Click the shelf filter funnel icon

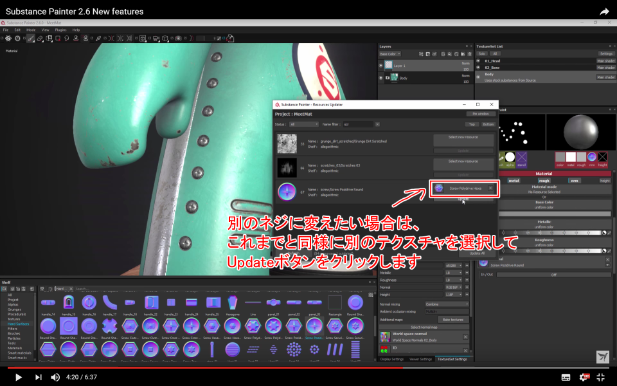point(42,289)
